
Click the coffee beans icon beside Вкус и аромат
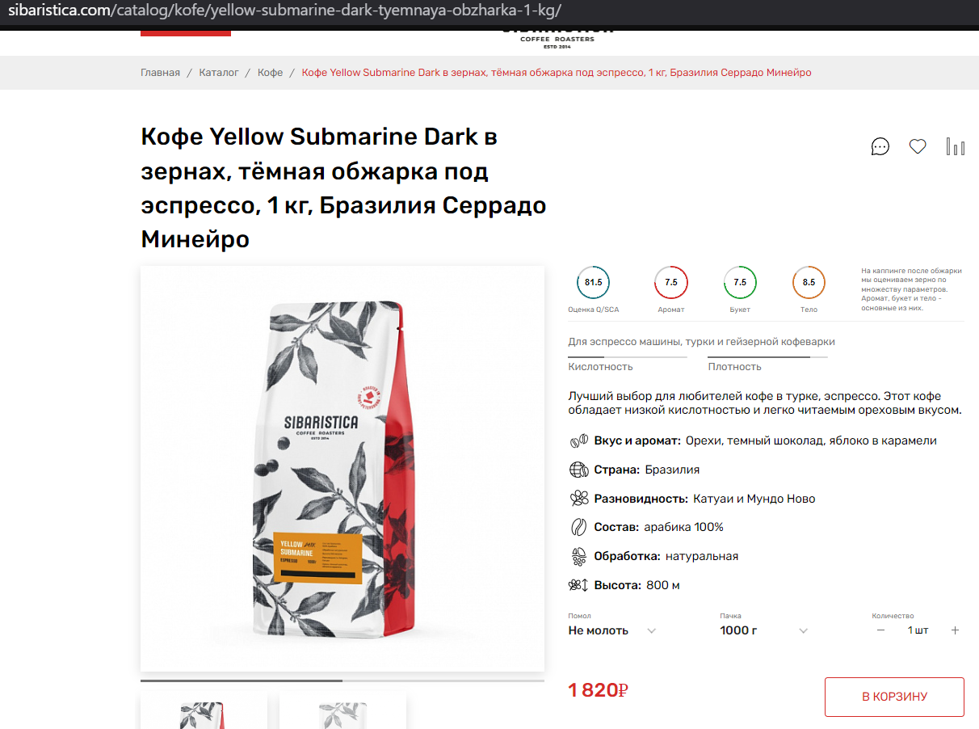(578, 441)
